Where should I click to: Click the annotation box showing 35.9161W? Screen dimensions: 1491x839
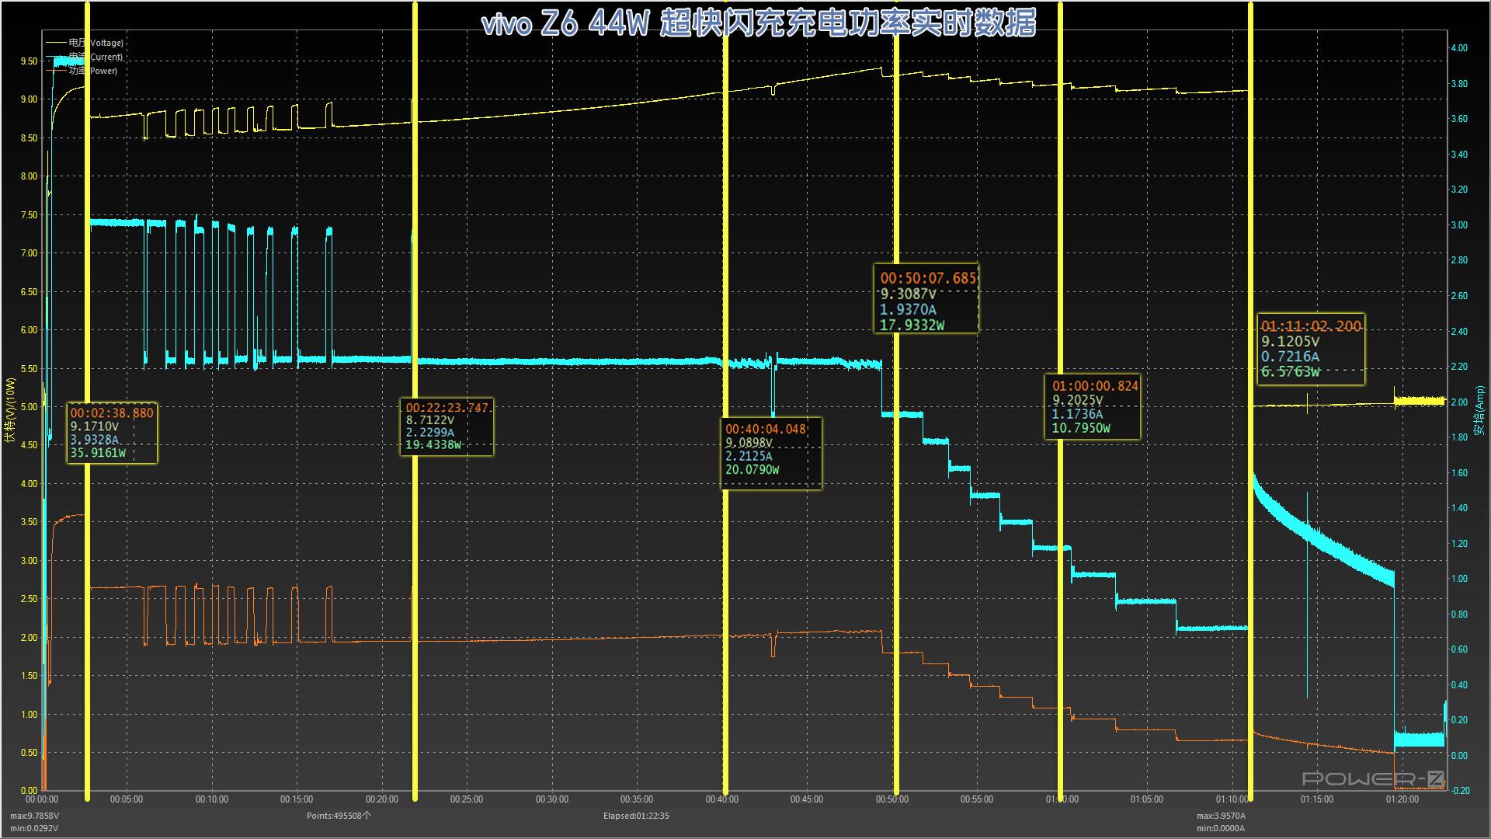coord(111,433)
